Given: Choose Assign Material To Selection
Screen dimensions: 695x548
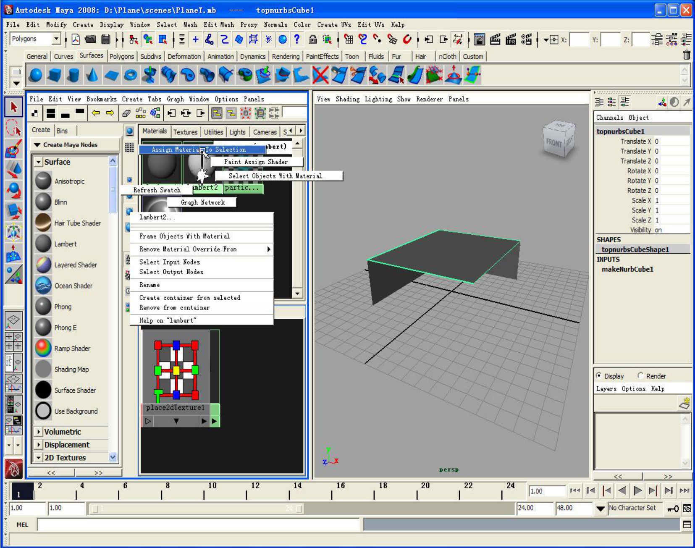Looking at the screenshot, I should pos(202,149).
